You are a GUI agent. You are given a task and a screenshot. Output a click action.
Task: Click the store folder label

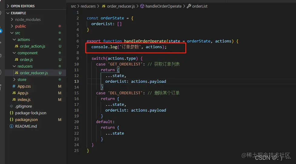click(x=22, y=80)
